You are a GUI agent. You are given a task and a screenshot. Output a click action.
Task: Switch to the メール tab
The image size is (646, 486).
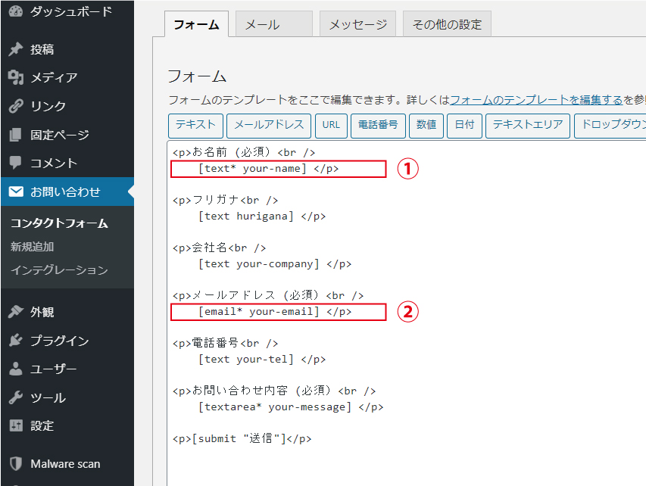(x=273, y=25)
